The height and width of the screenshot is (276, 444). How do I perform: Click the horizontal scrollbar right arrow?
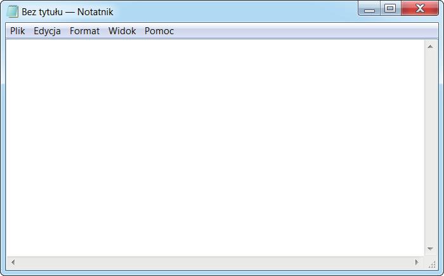point(417,263)
